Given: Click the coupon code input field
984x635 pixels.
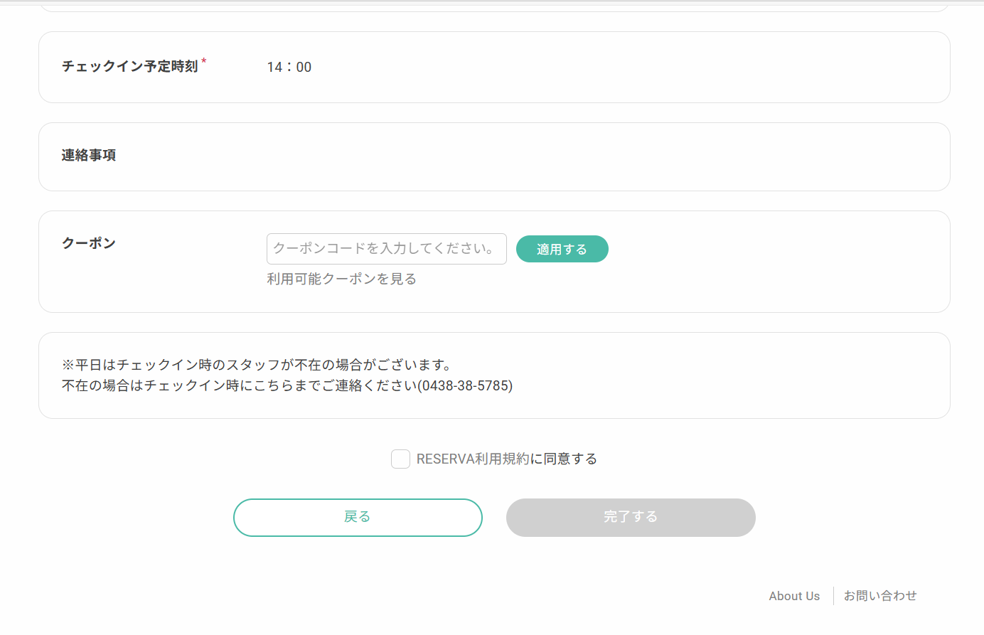Looking at the screenshot, I should [386, 249].
